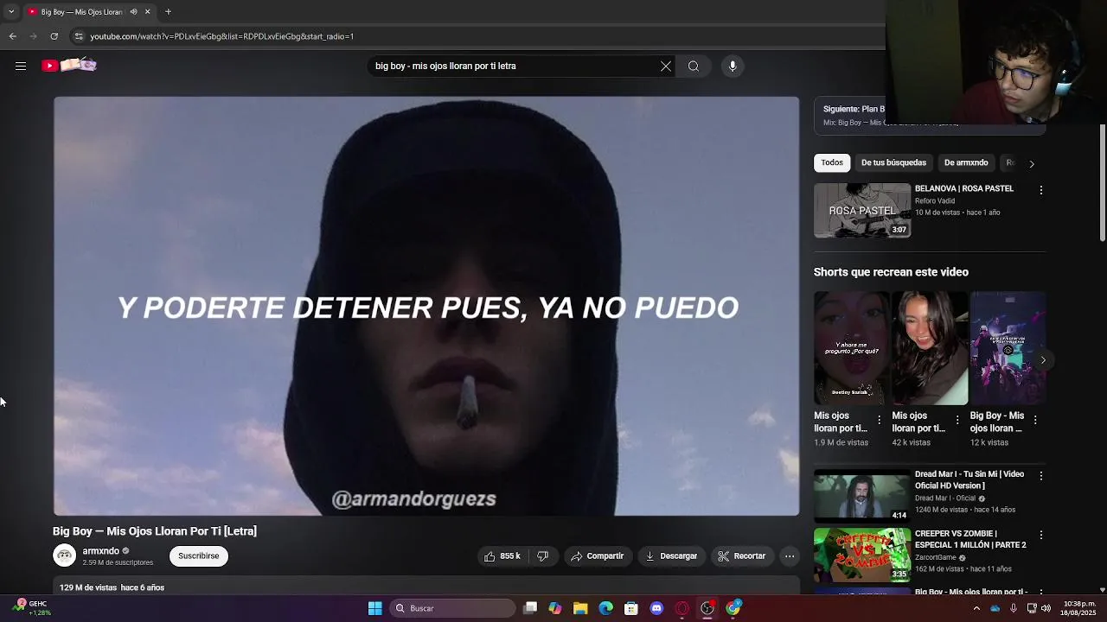
Task: Dislike the video with thumbs-down
Action: (542, 556)
